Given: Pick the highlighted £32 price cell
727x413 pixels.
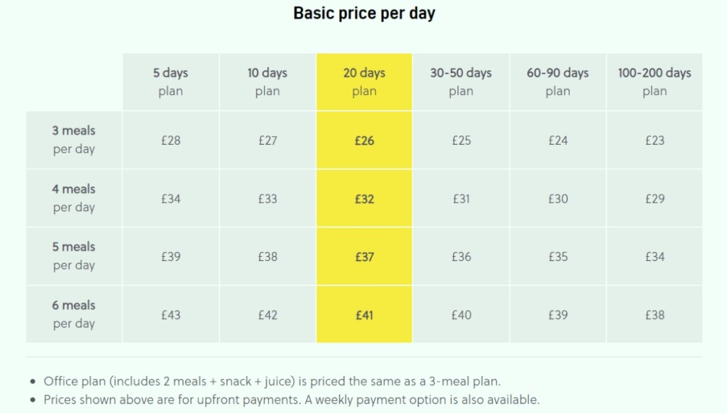Looking at the screenshot, I should [364, 199].
